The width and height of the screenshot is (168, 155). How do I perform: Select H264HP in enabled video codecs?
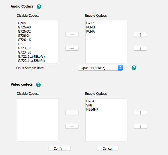92,110
